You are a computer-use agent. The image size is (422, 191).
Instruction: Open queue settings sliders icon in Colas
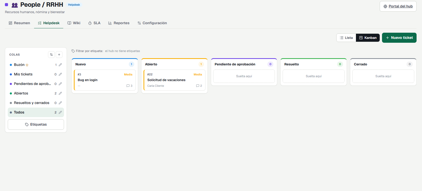tap(51, 55)
